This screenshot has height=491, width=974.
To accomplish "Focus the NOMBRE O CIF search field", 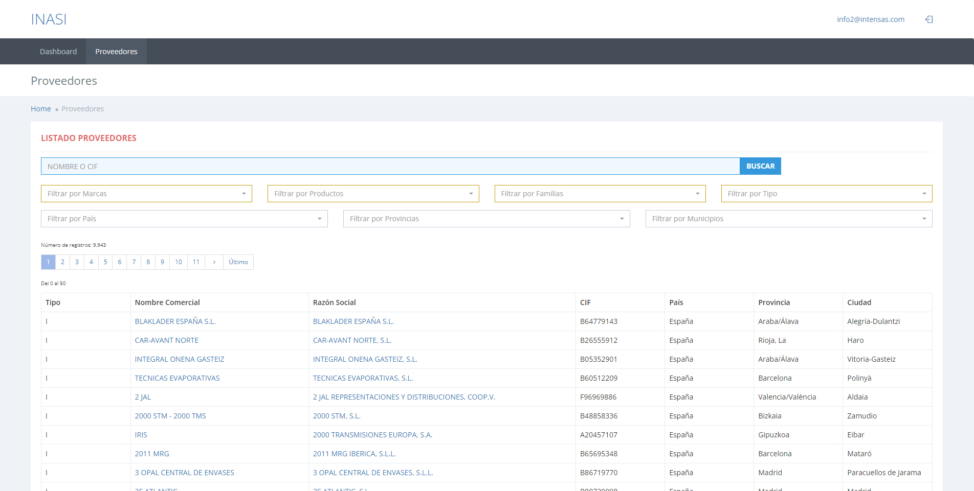I will tap(390, 166).
